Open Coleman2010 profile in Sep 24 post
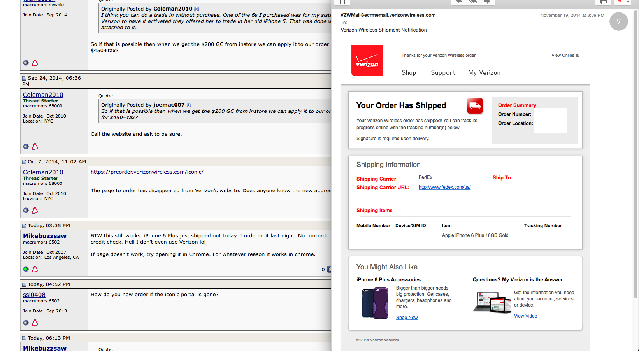 point(43,95)
